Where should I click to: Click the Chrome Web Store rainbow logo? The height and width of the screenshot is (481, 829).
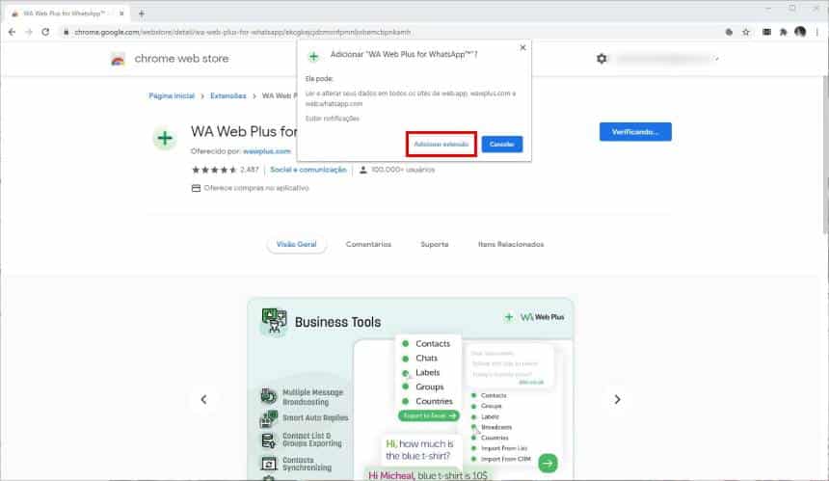(x=118, y=59)
